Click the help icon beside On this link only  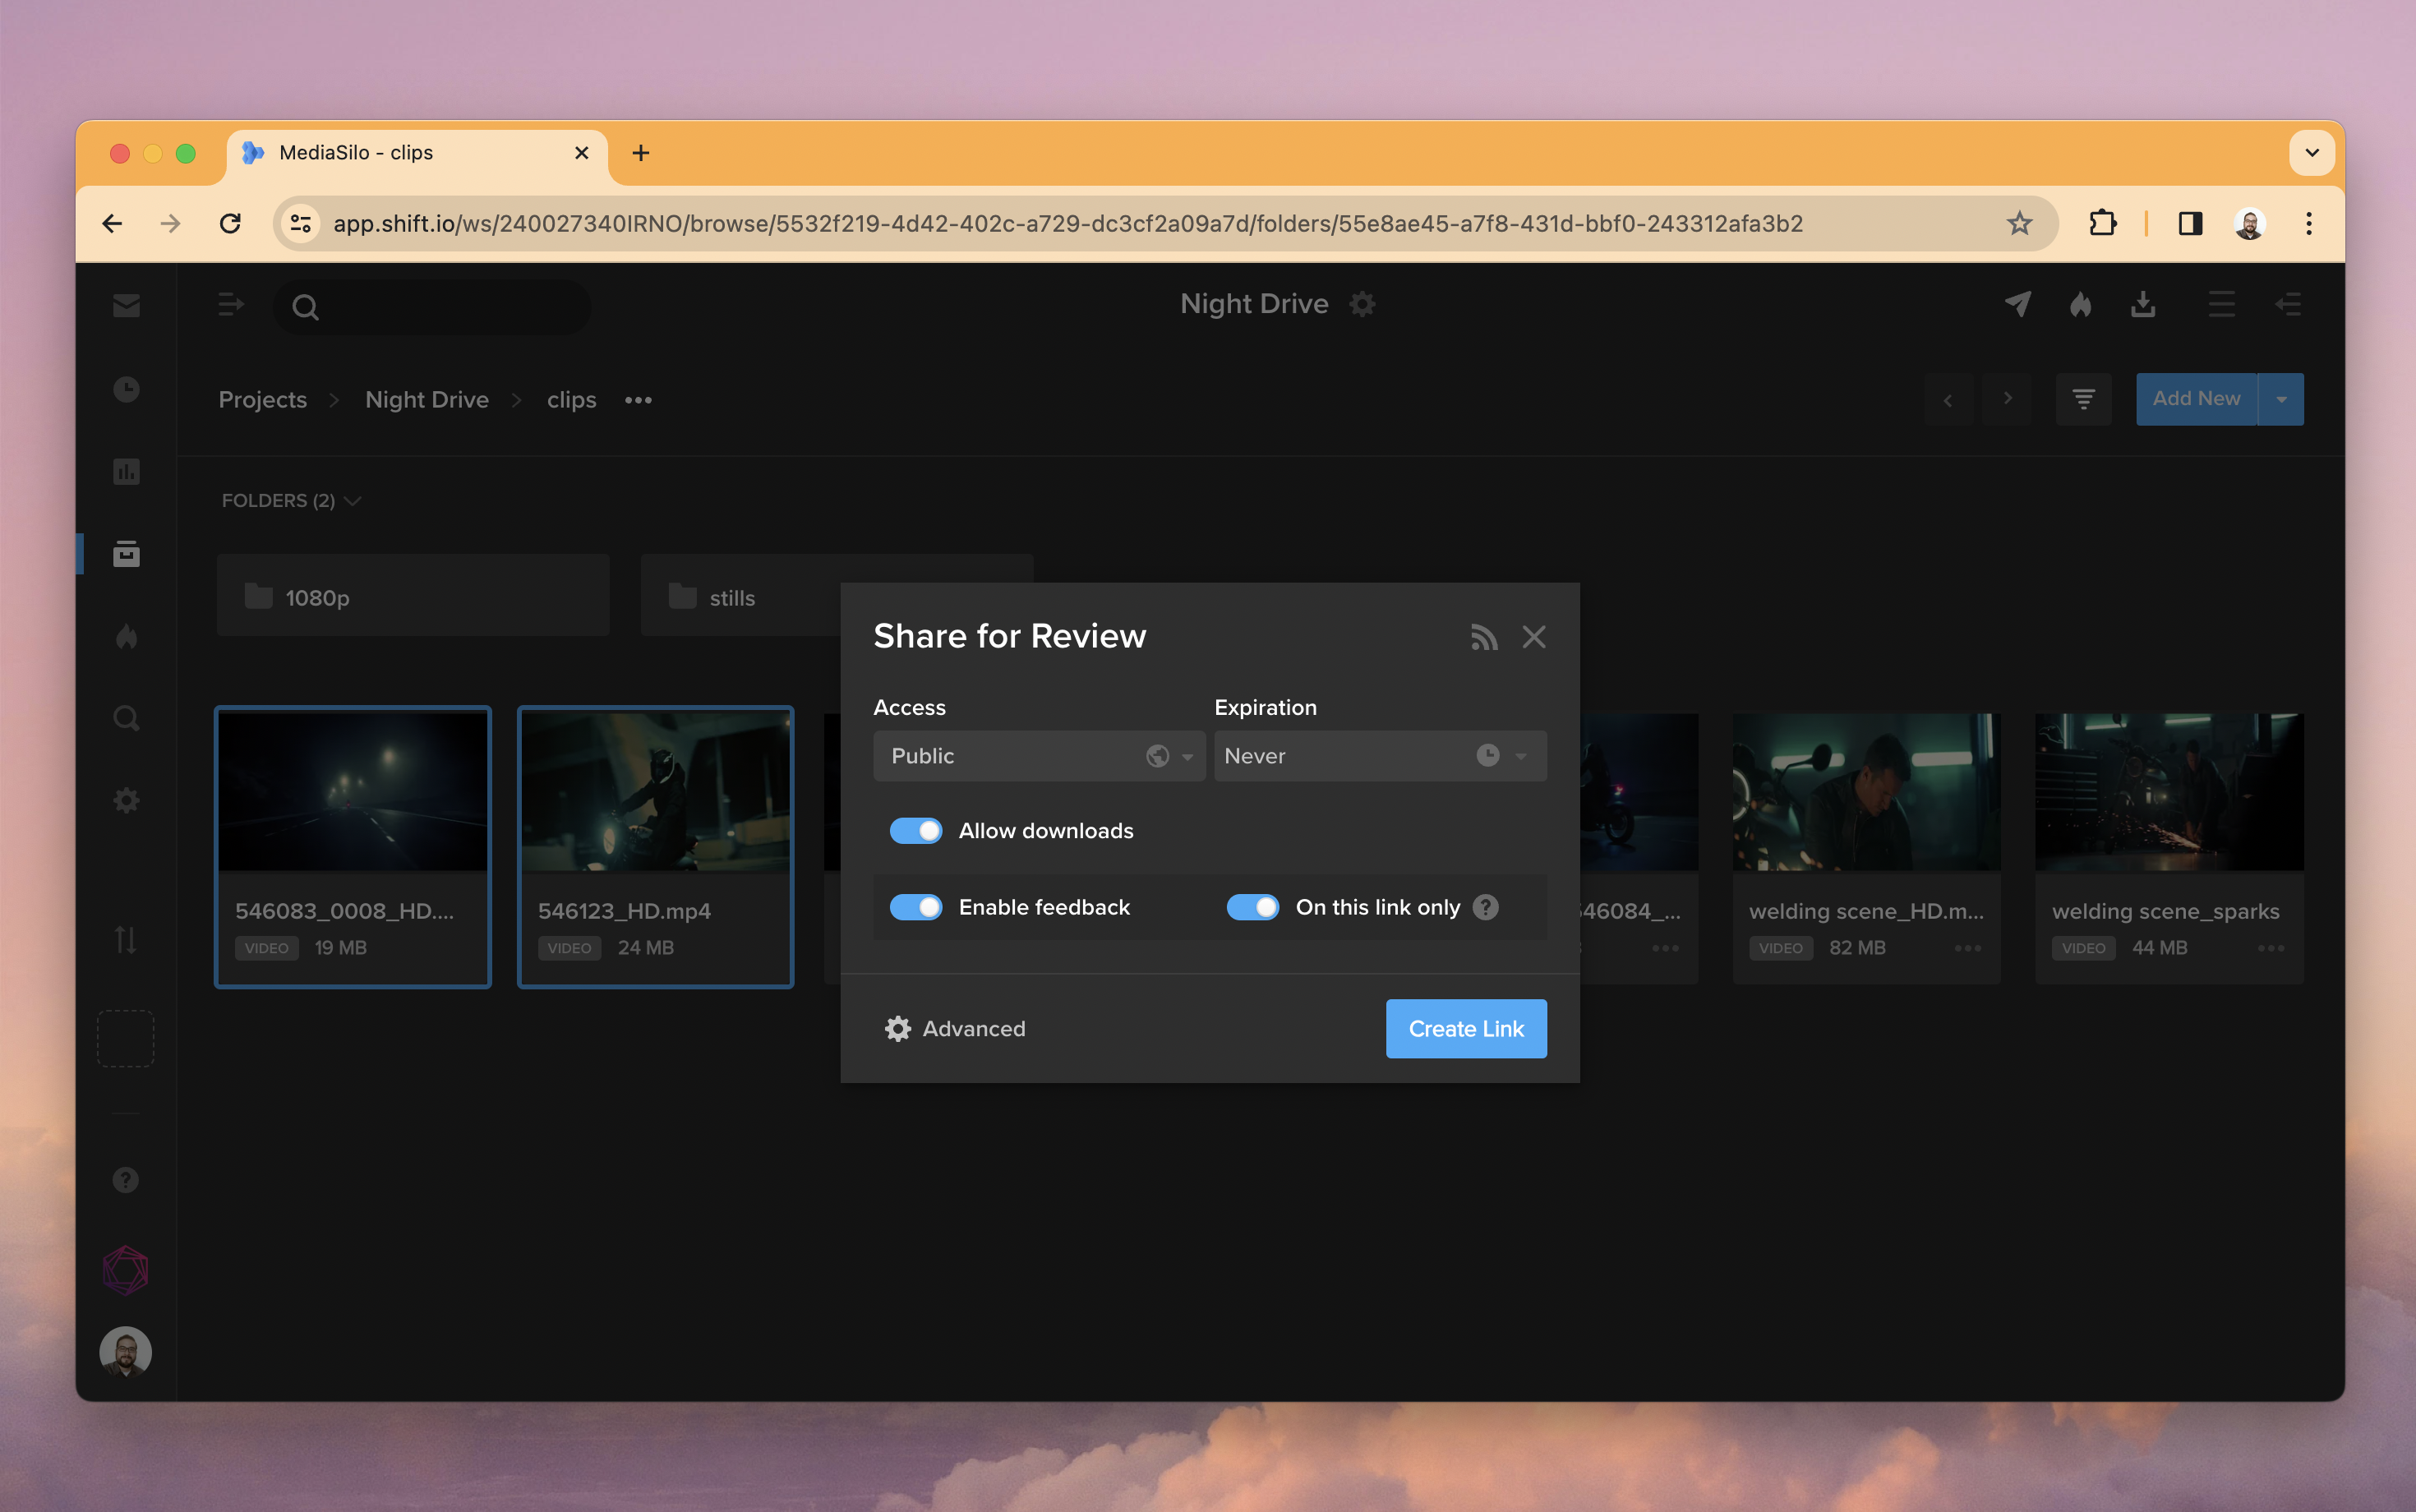1486,907
